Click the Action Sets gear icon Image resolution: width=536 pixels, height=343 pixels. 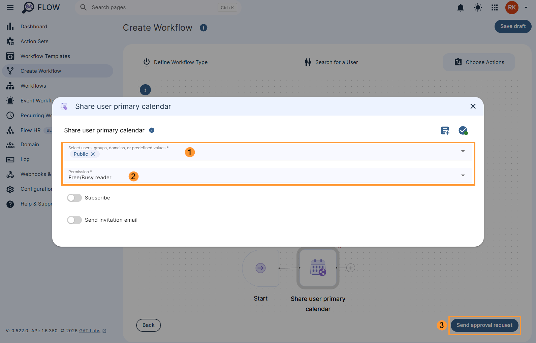10,41
